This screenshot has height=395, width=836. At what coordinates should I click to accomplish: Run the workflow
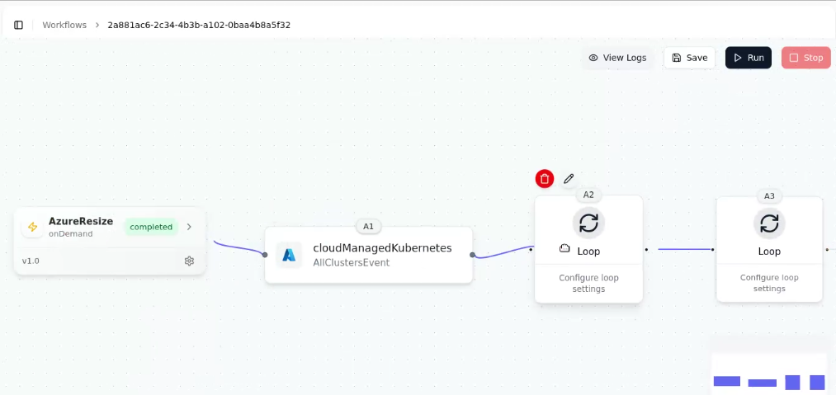coord(748,58)
